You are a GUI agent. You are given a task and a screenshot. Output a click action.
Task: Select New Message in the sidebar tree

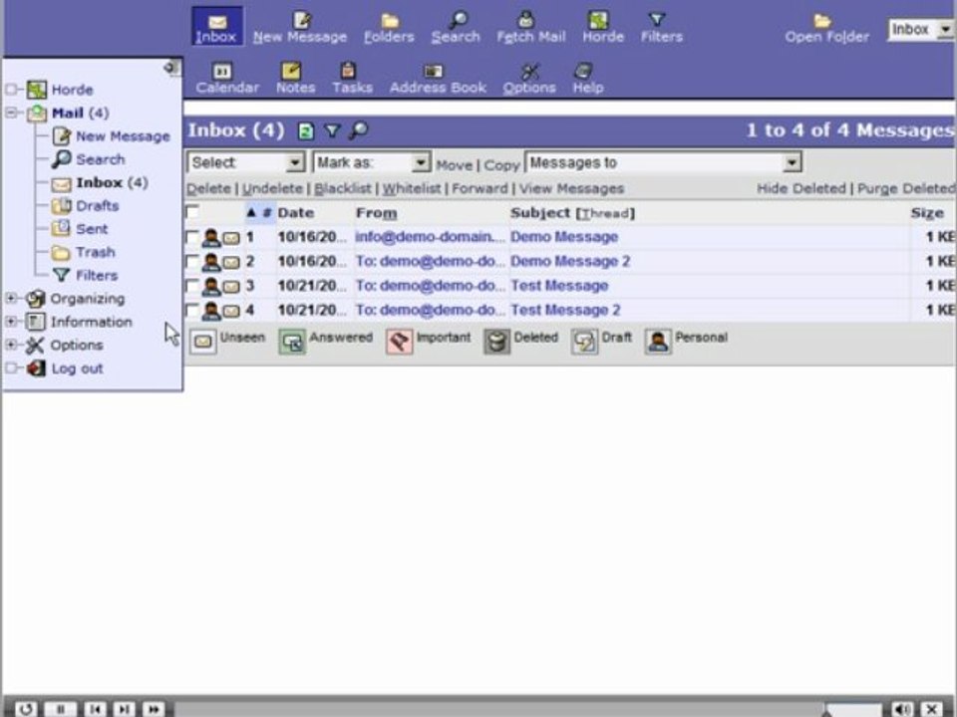tap(123, 136)
